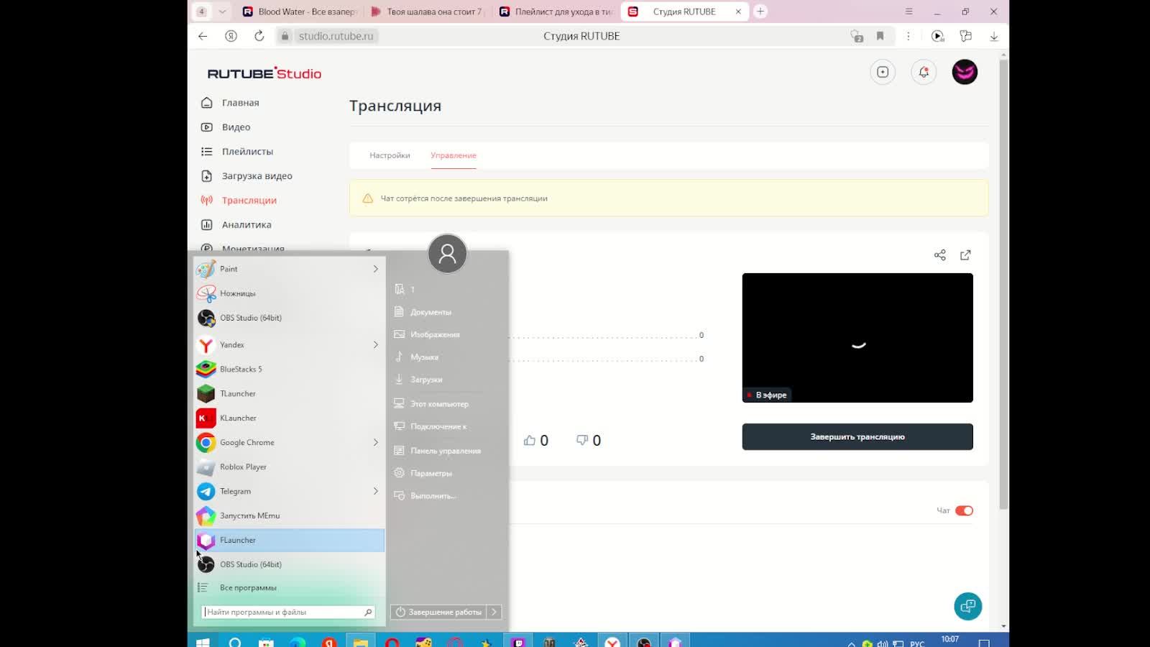Click the studio.rutube.ru address bar
Viewport: 1150px width, 647px height.
(x=336, y=36)
